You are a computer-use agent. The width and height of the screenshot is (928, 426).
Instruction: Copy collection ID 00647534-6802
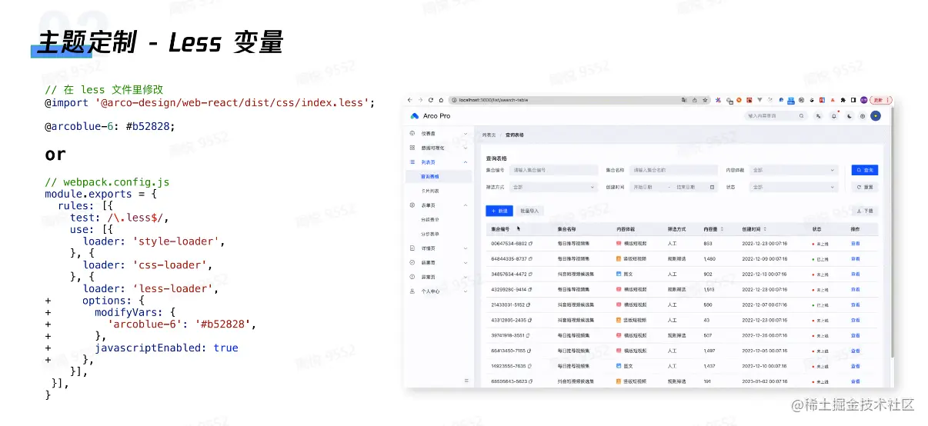pos(529,243)
